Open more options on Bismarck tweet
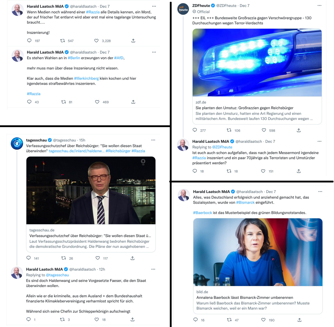Image resolution: width=334 pixels, height=327 pixels. click(320, 192)
